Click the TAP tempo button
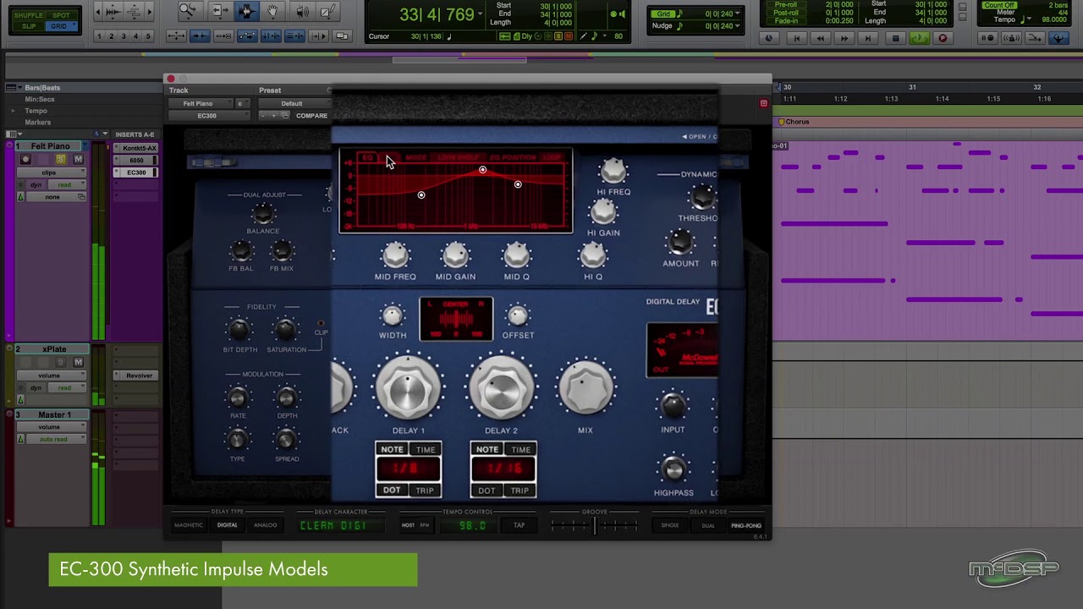This screenshot has width=1083, height=609. (519, 525)
